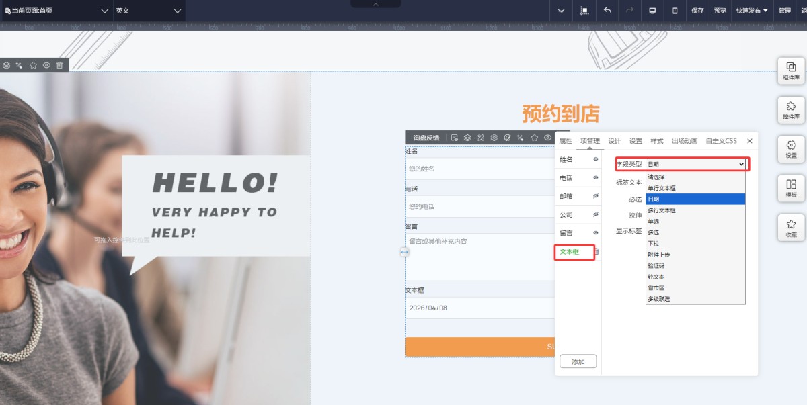Click the date input showing 2026/04/08

[x=480, y=308]
